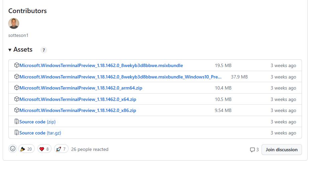This screenshot has height=169, width=311.
Task: Click package icon beside x86.zip asset
Action: (17, 110)
